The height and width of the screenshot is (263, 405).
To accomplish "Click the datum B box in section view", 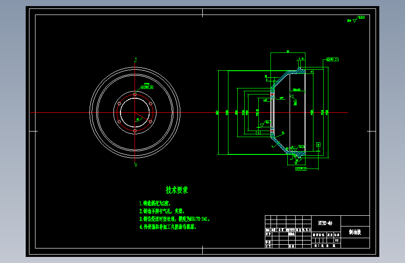I will pos(318,145).
